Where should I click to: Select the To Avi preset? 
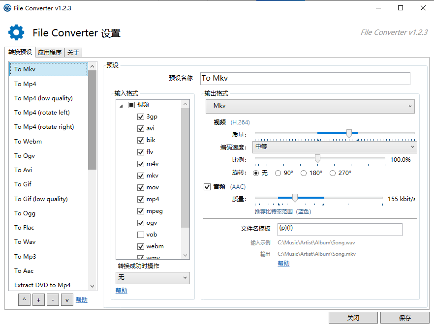pos(49,170)
